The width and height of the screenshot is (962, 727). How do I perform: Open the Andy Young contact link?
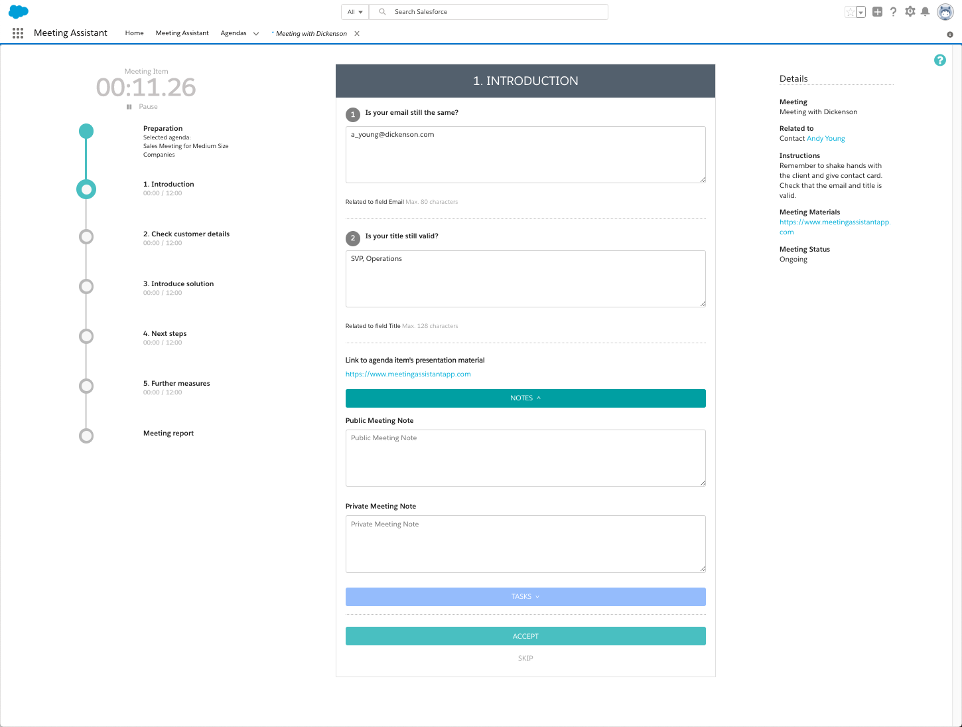826,139
